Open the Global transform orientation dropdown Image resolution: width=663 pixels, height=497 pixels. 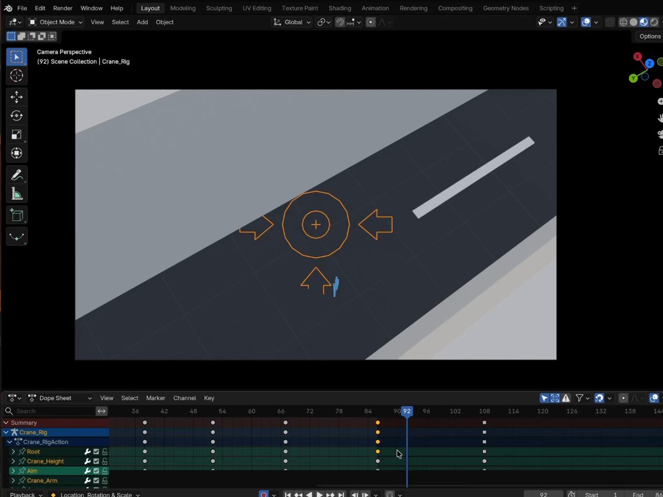coord(292,22)
